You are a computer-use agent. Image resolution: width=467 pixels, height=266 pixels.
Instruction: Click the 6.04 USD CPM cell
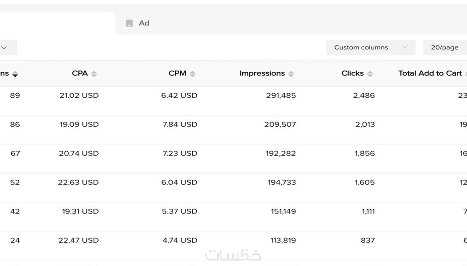pyautogui.click(x=179, y=182)
